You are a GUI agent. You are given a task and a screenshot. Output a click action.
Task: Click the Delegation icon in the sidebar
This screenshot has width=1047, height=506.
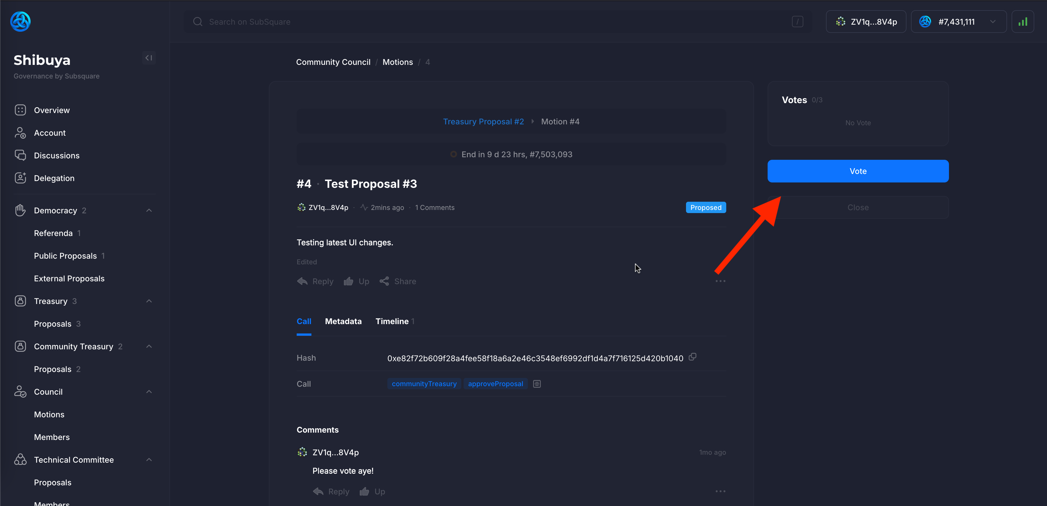point(21,178)
